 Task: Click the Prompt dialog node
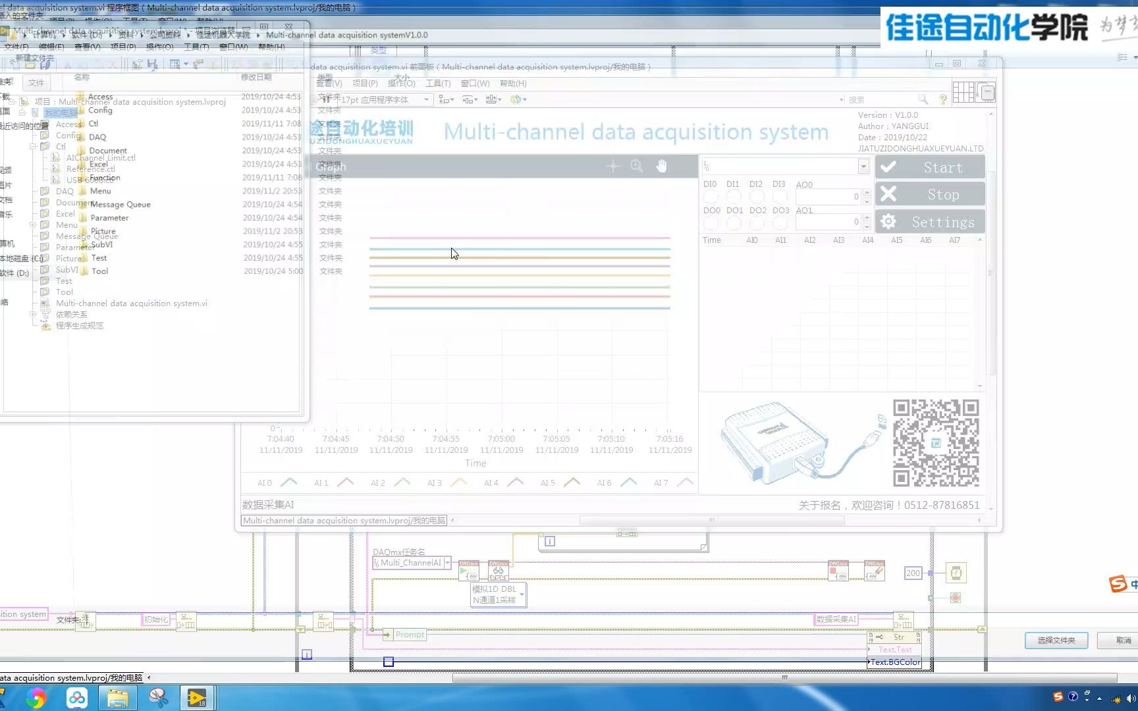point(404,635)
